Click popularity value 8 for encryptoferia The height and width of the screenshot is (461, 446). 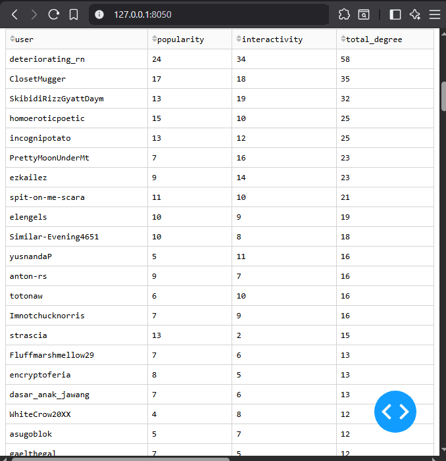[x=189, y=375]
